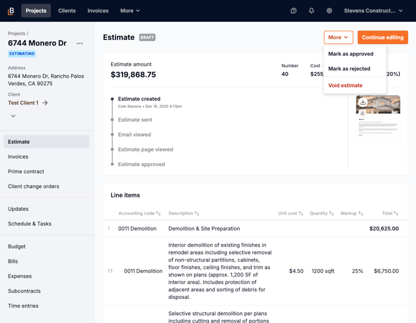The width and height of the screenshot is (416, 323).
Task: Open the Stevens Construct... account dropdown
Action: point(373,11)
